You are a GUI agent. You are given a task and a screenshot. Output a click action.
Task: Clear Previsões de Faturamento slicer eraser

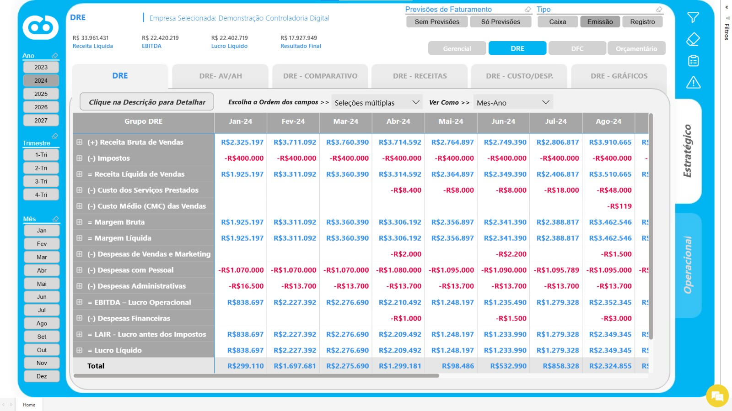click(x=527, y=9)
